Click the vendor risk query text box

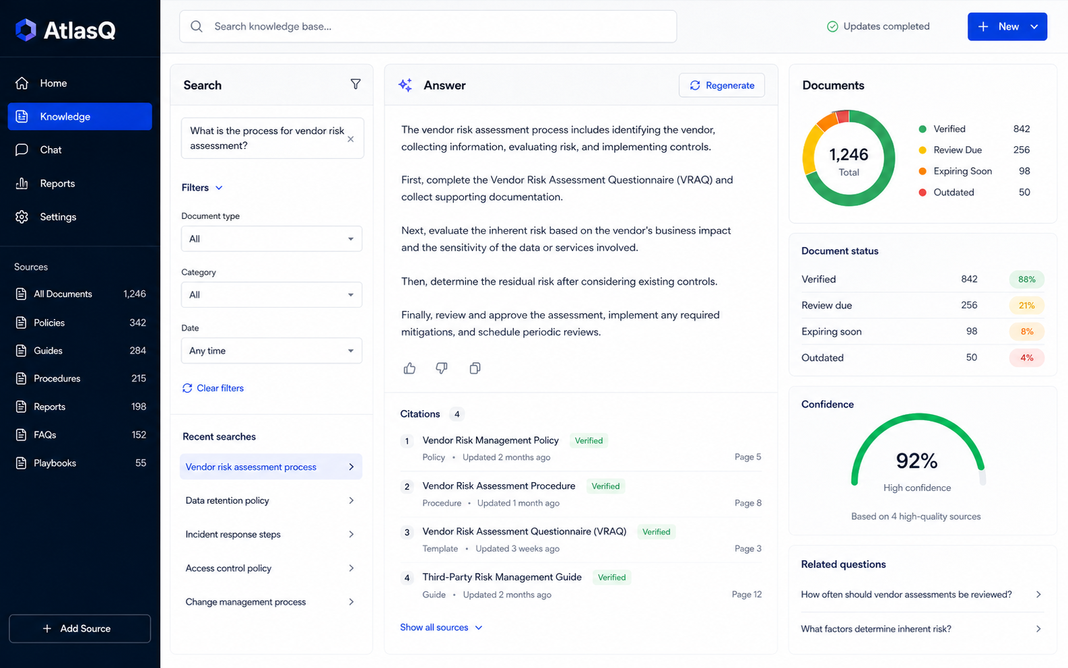(x=272, y=138)
